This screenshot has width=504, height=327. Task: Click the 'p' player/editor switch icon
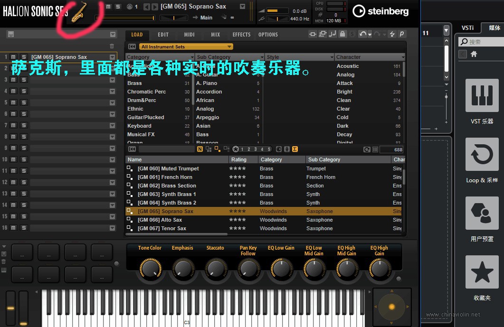point(402,34)
